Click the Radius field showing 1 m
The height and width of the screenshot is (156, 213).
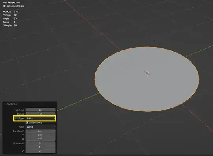pos(40,114)
